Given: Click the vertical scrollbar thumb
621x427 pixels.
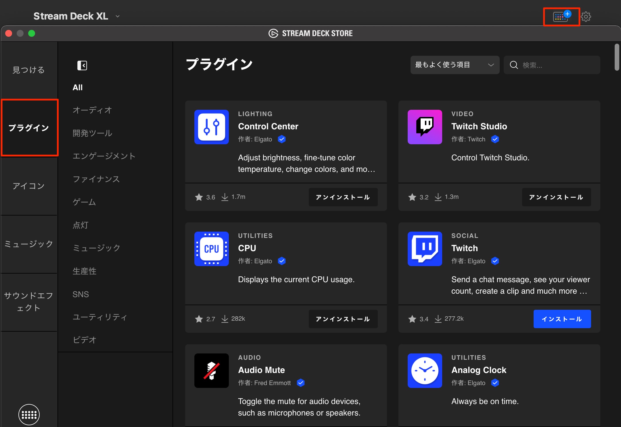Looking at the screenshot, I should 617,57.
